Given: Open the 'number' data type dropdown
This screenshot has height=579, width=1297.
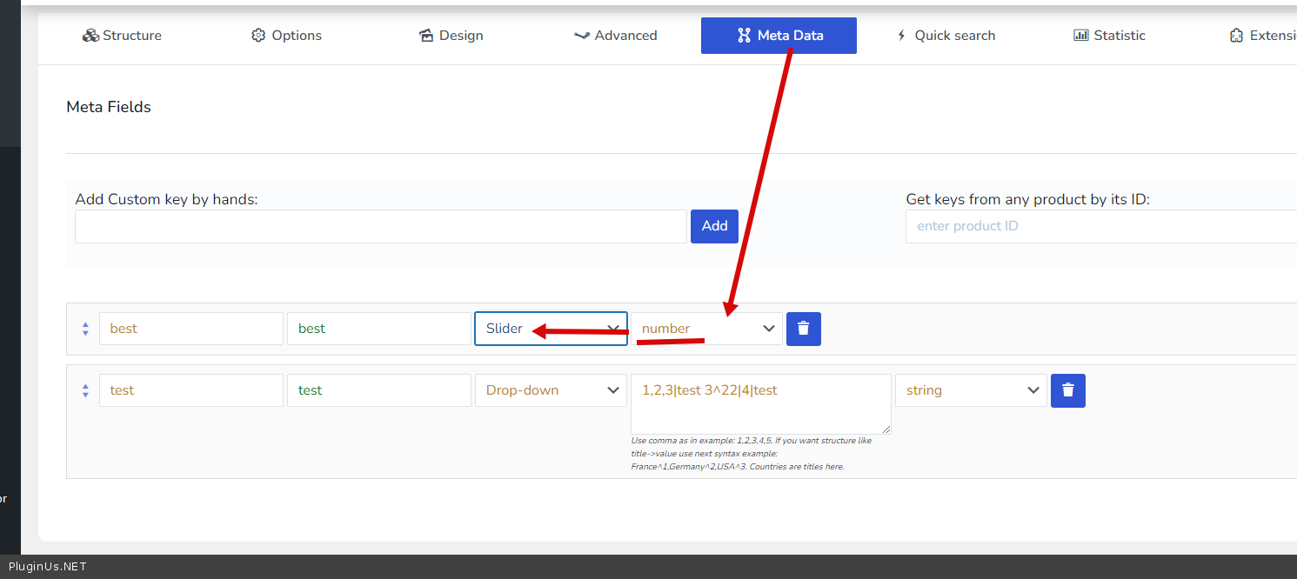Looking at the screenshot, I should (706, 329).
